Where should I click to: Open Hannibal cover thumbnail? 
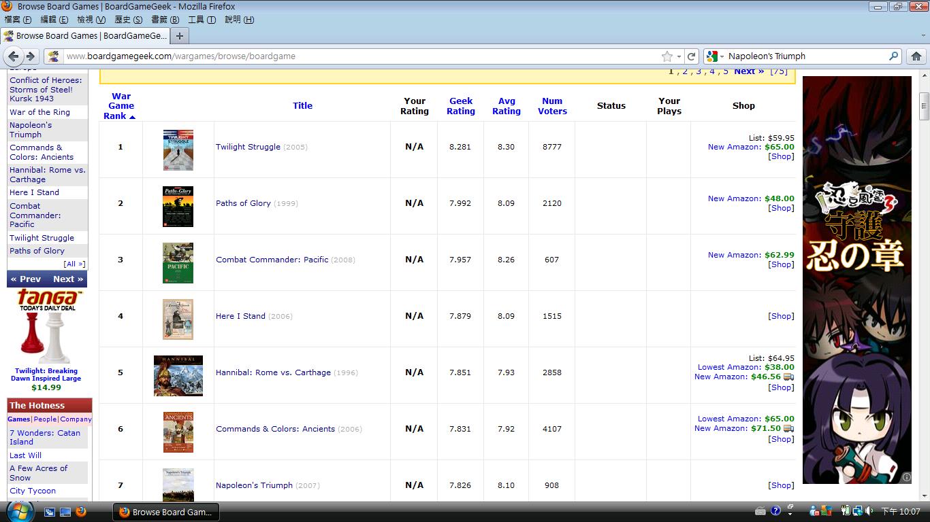click(178, 375)
